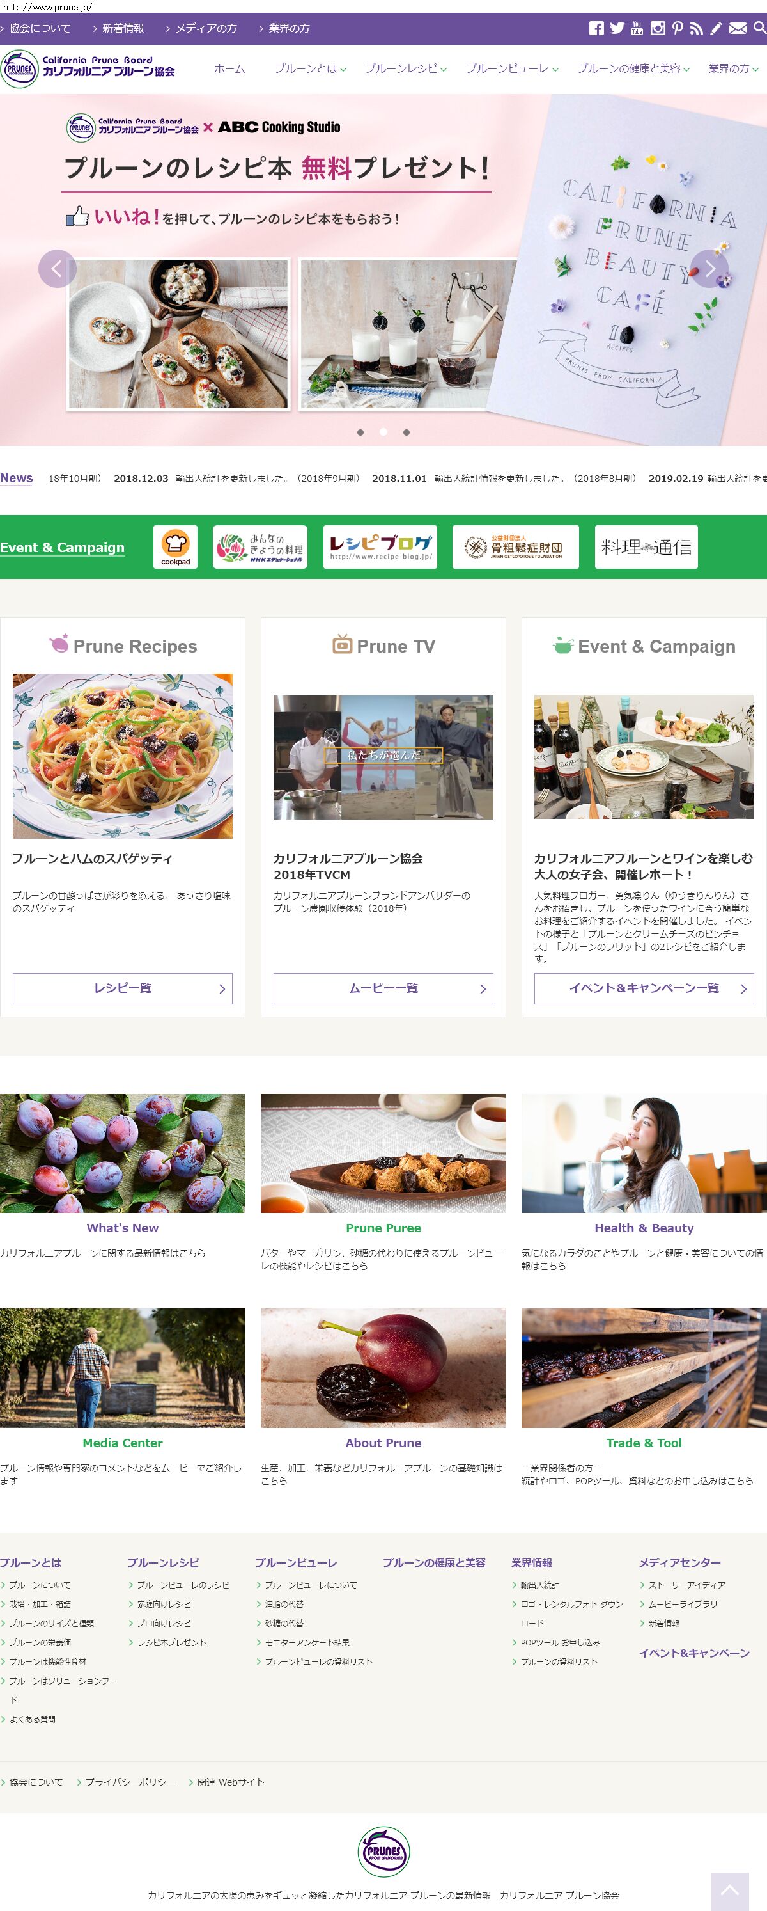Click the レシピ一覧 button

click(122, 988)
